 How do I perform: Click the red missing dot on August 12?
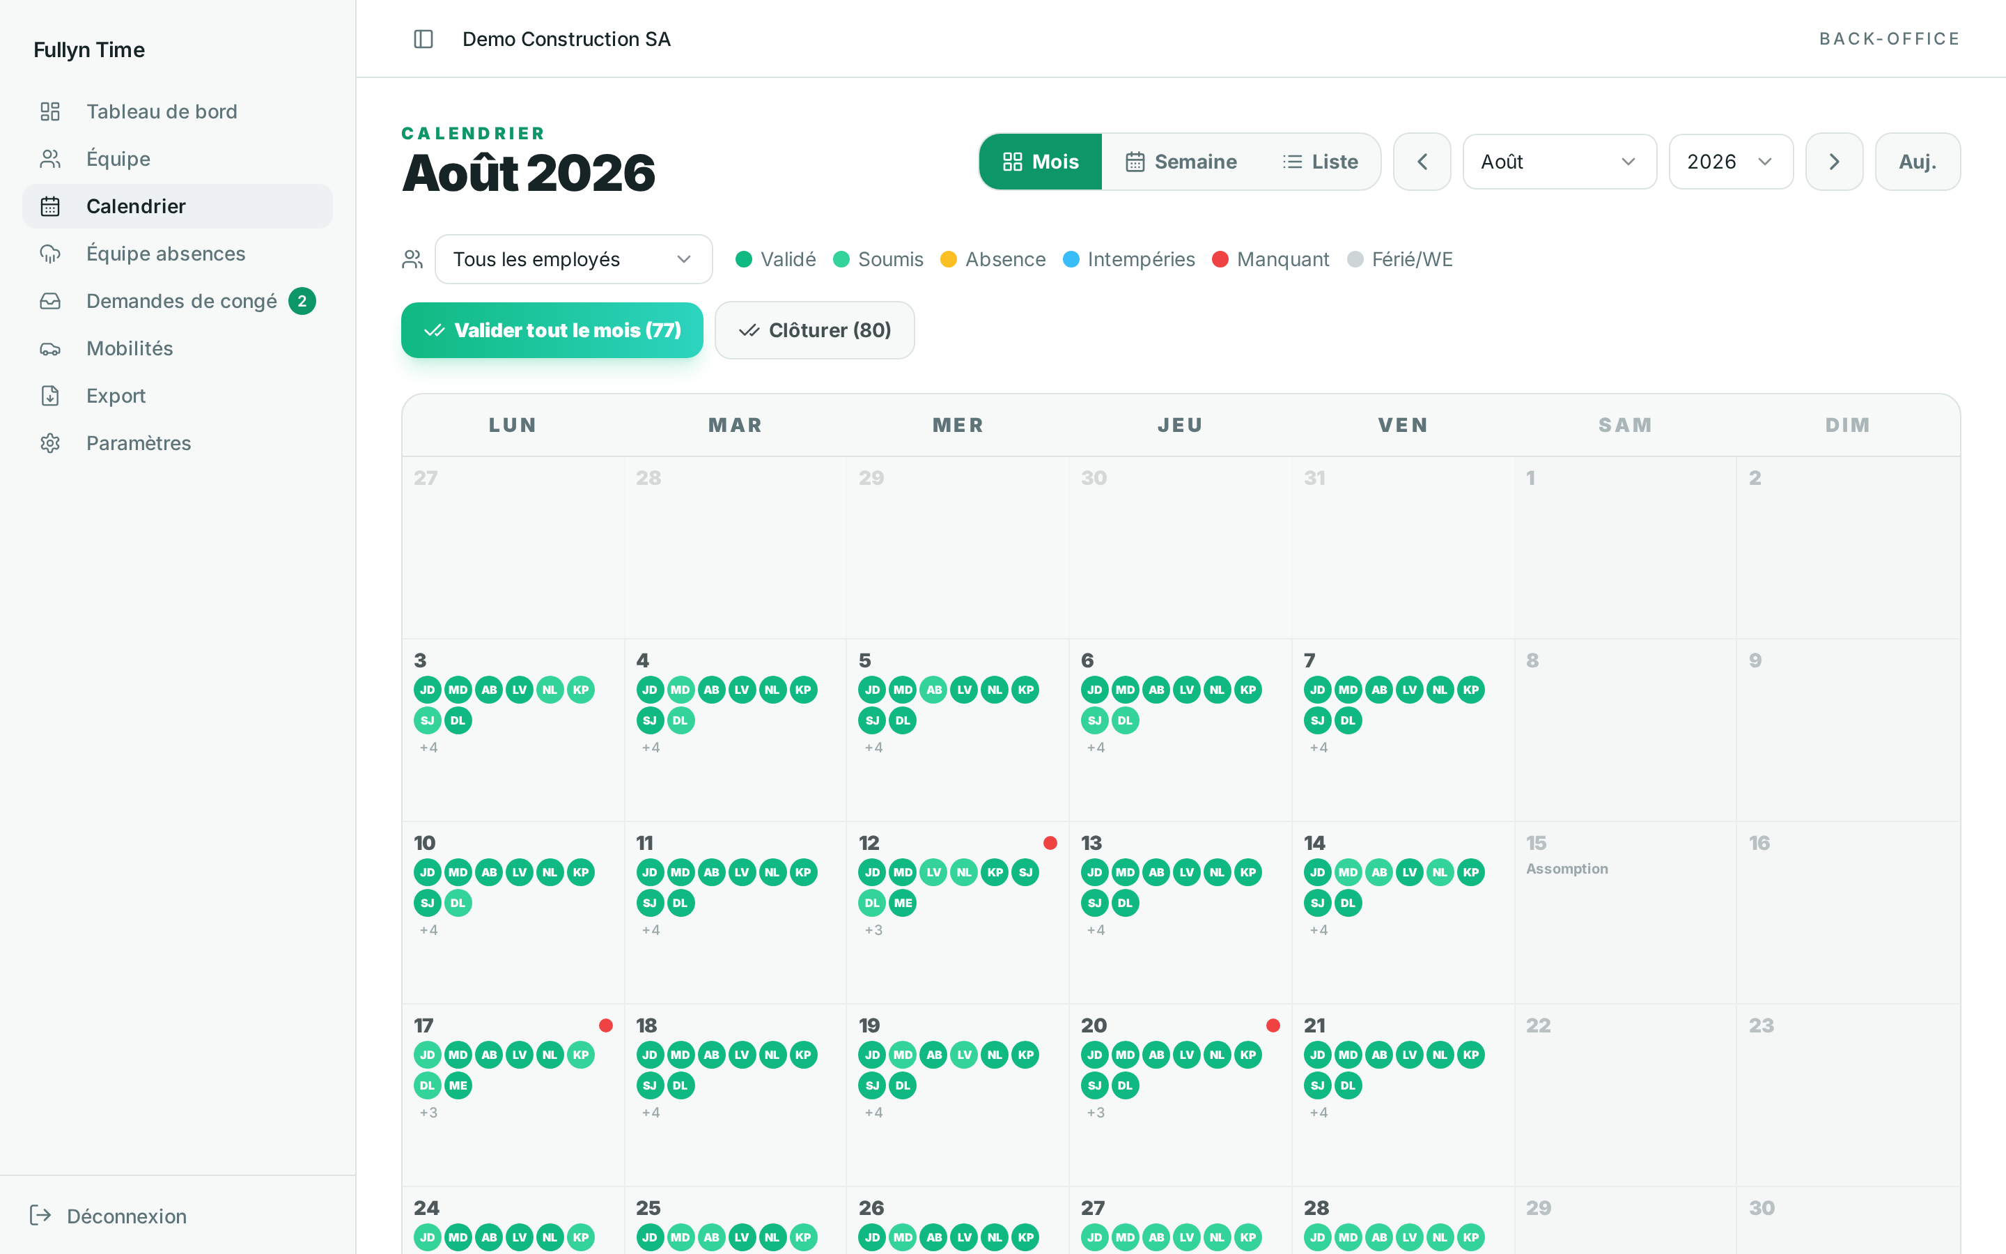(1050, 843)
